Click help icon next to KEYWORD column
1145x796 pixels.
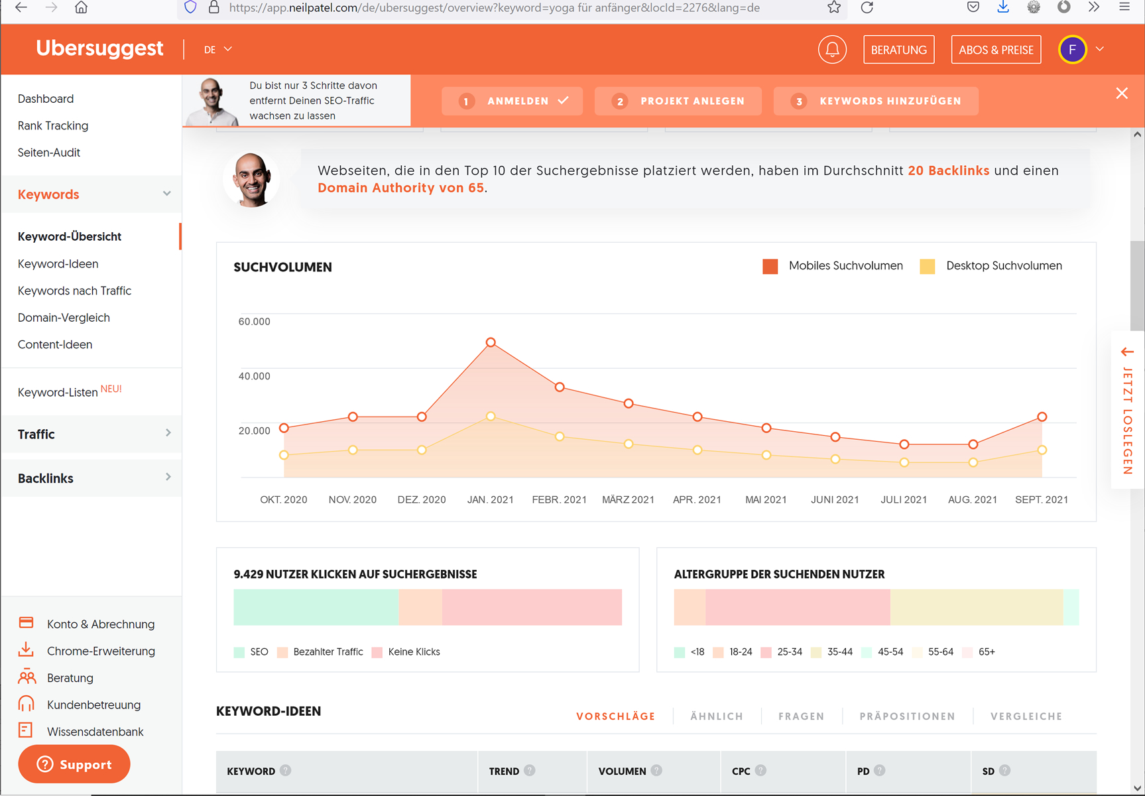point(285,770)
